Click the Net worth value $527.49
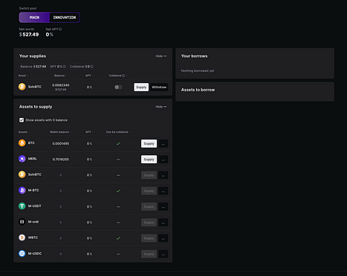 29,35
